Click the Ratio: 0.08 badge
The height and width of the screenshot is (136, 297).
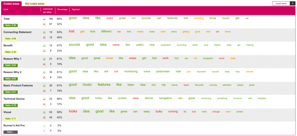(10, 39)
